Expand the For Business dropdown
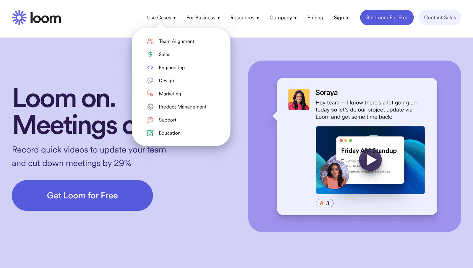 tap(203, 18)
